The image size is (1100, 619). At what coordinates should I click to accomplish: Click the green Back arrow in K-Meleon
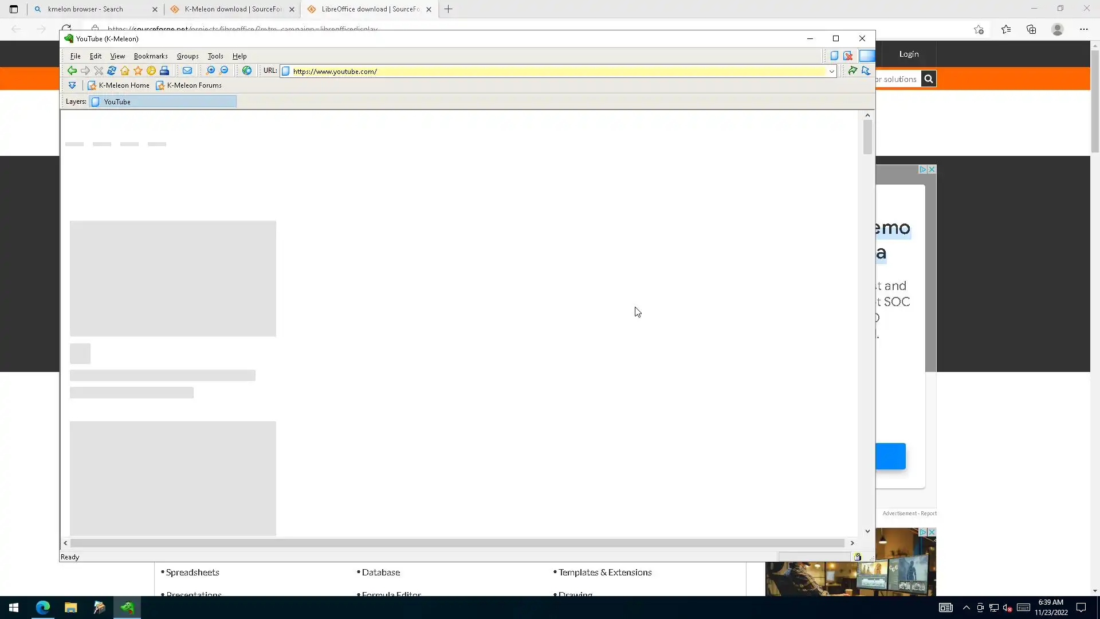tap(72, 70)
